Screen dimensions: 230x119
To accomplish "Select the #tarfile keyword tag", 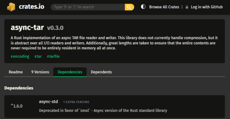I will coord(53,56).
